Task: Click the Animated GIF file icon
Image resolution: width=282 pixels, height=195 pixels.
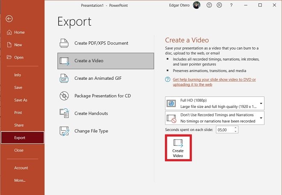Action: click(x=64, y=78)
